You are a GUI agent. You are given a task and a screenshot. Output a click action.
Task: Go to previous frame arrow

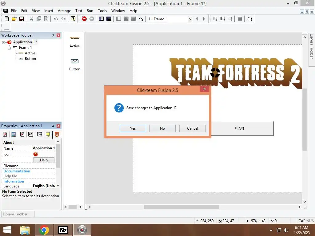click(197, 19)
